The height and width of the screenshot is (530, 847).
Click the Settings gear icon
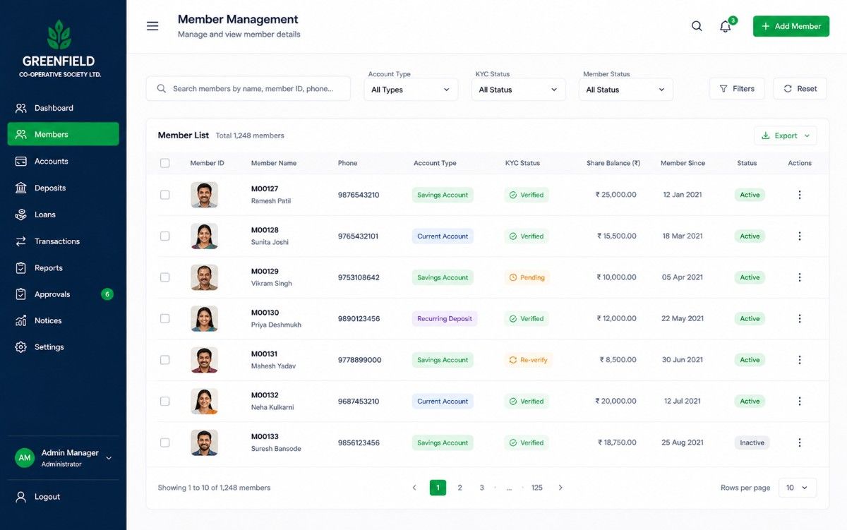pyautogui.click(x=21, y=347)
